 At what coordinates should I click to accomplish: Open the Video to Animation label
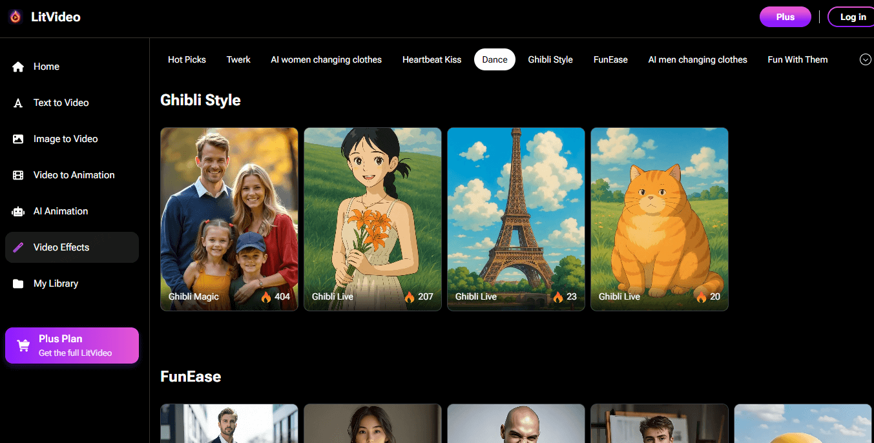74,175
